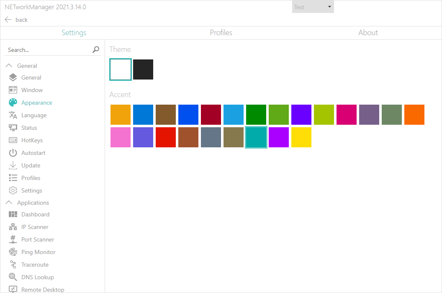Image resolution: width=442 pixels, height=293 pixels.
Task: Select the Autostart power icon
Action: point(13,153)
